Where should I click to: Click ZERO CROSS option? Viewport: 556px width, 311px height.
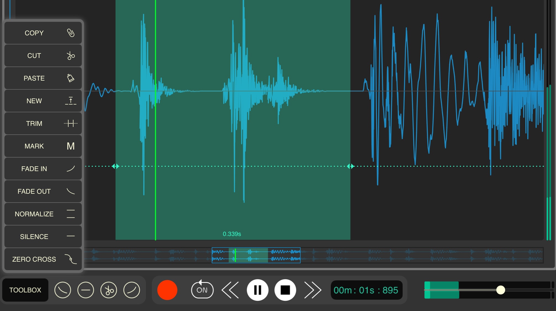[43, 259]
